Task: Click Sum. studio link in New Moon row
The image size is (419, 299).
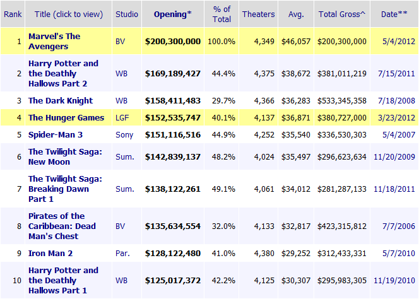Action: tap(125, 157)
